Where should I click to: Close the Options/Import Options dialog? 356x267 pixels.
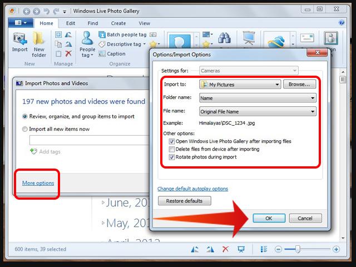(317, 52)
